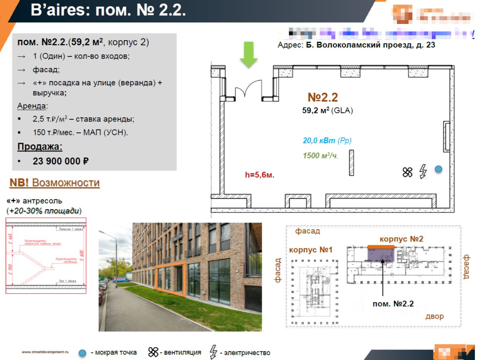483x360 pixels.
Task: Select the sale price '23 900 000 ₽'
Action: pos(61,161)
